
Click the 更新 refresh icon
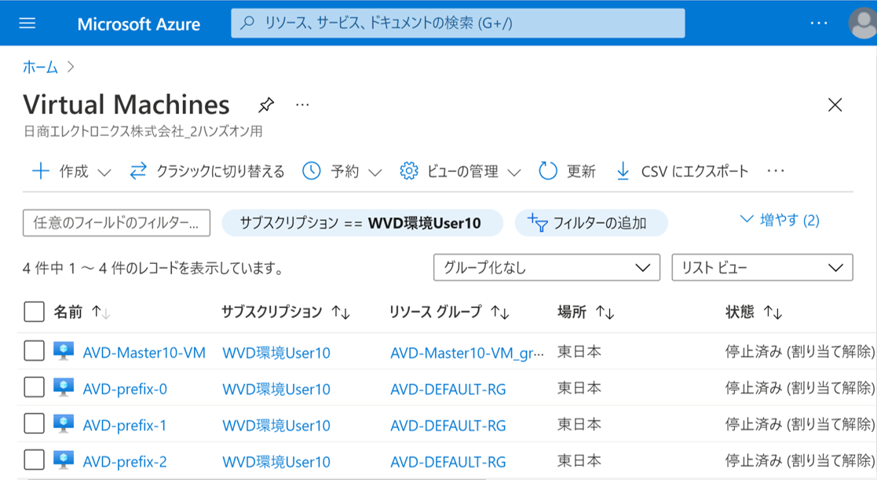548,171
